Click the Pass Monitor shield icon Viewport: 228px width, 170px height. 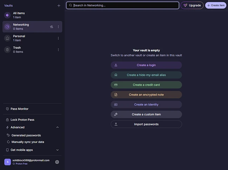coord(7,109)
